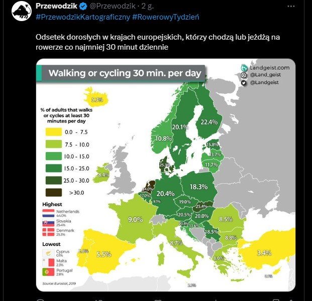This screenshot has height=301, width=312.
Task: Click the Netherlands flag in Highest list
Action: (48, 213)
